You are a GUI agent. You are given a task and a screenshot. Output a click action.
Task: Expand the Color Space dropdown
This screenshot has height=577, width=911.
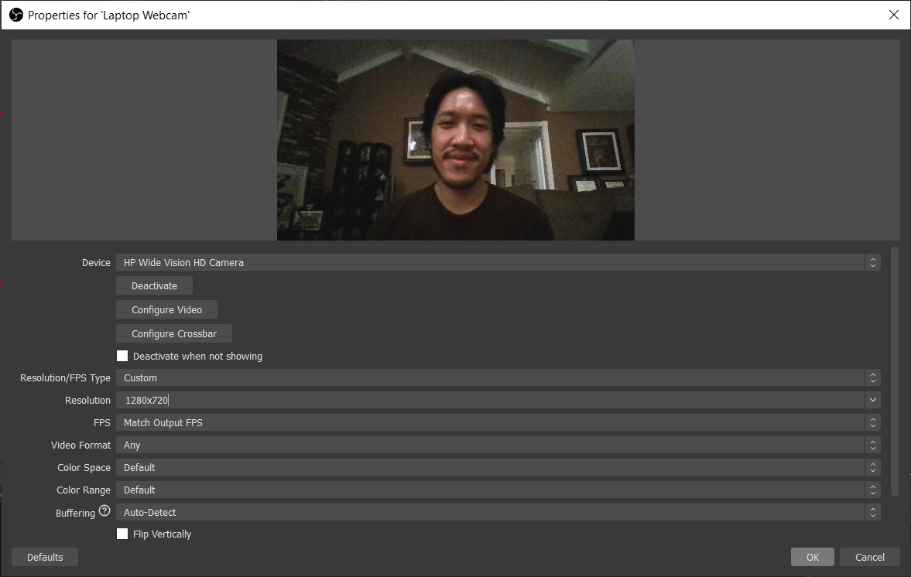pyautogui.click(x=497, y=468)
